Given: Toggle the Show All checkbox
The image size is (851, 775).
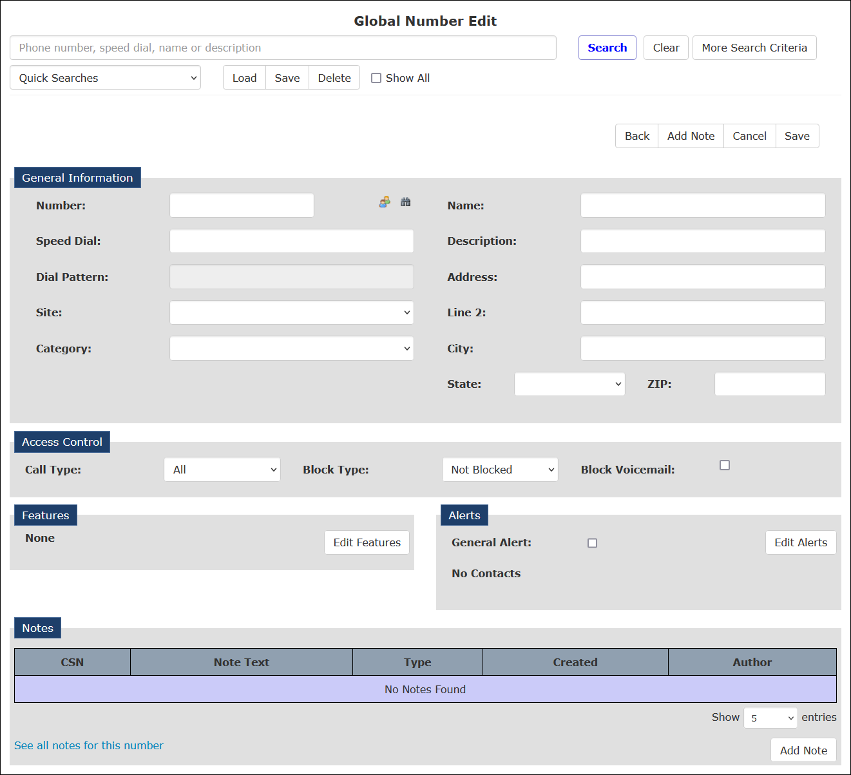Looking at the screenshot, I should pos(376,78).
